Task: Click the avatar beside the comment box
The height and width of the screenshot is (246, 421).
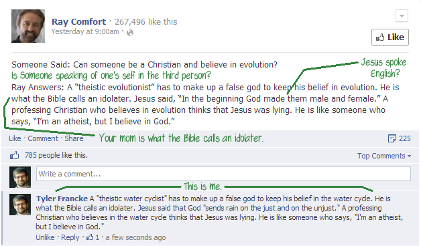Action: click(x=20, y=177)
